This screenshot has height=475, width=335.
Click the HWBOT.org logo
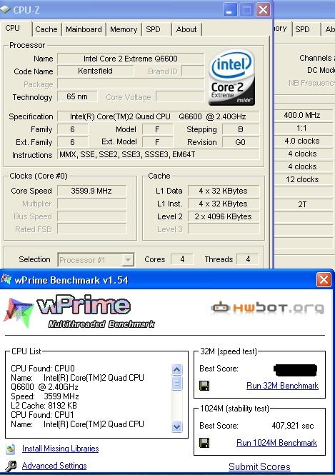click(267, 307)
